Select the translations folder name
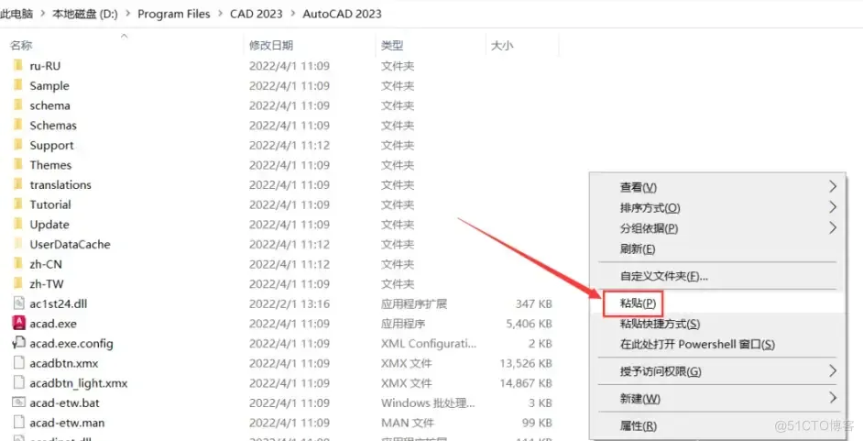Screen dimensions: 863x441 60,184
